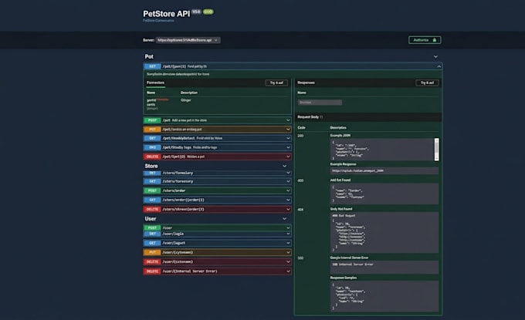Click the version badge beside PetStore API title
The height and width of the screenshot is (320, 525).
point(196,12)
